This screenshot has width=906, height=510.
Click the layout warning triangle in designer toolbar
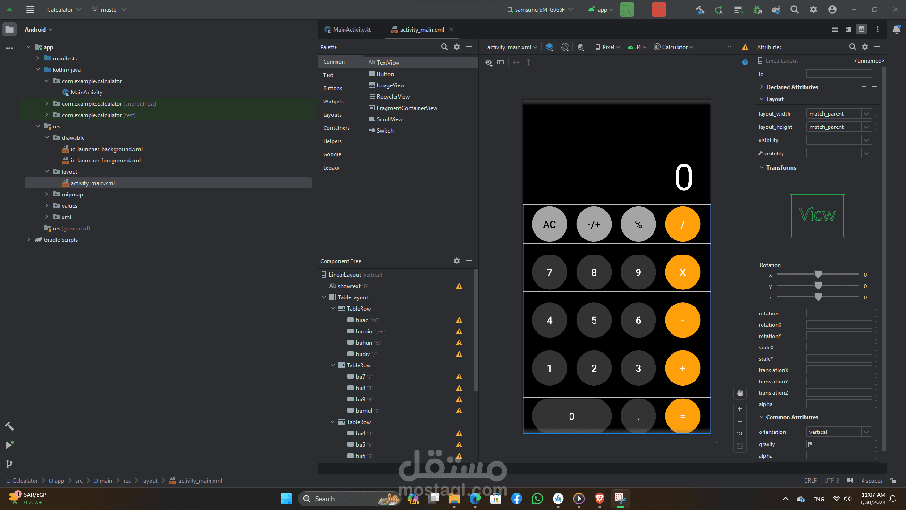click(745, 47)
